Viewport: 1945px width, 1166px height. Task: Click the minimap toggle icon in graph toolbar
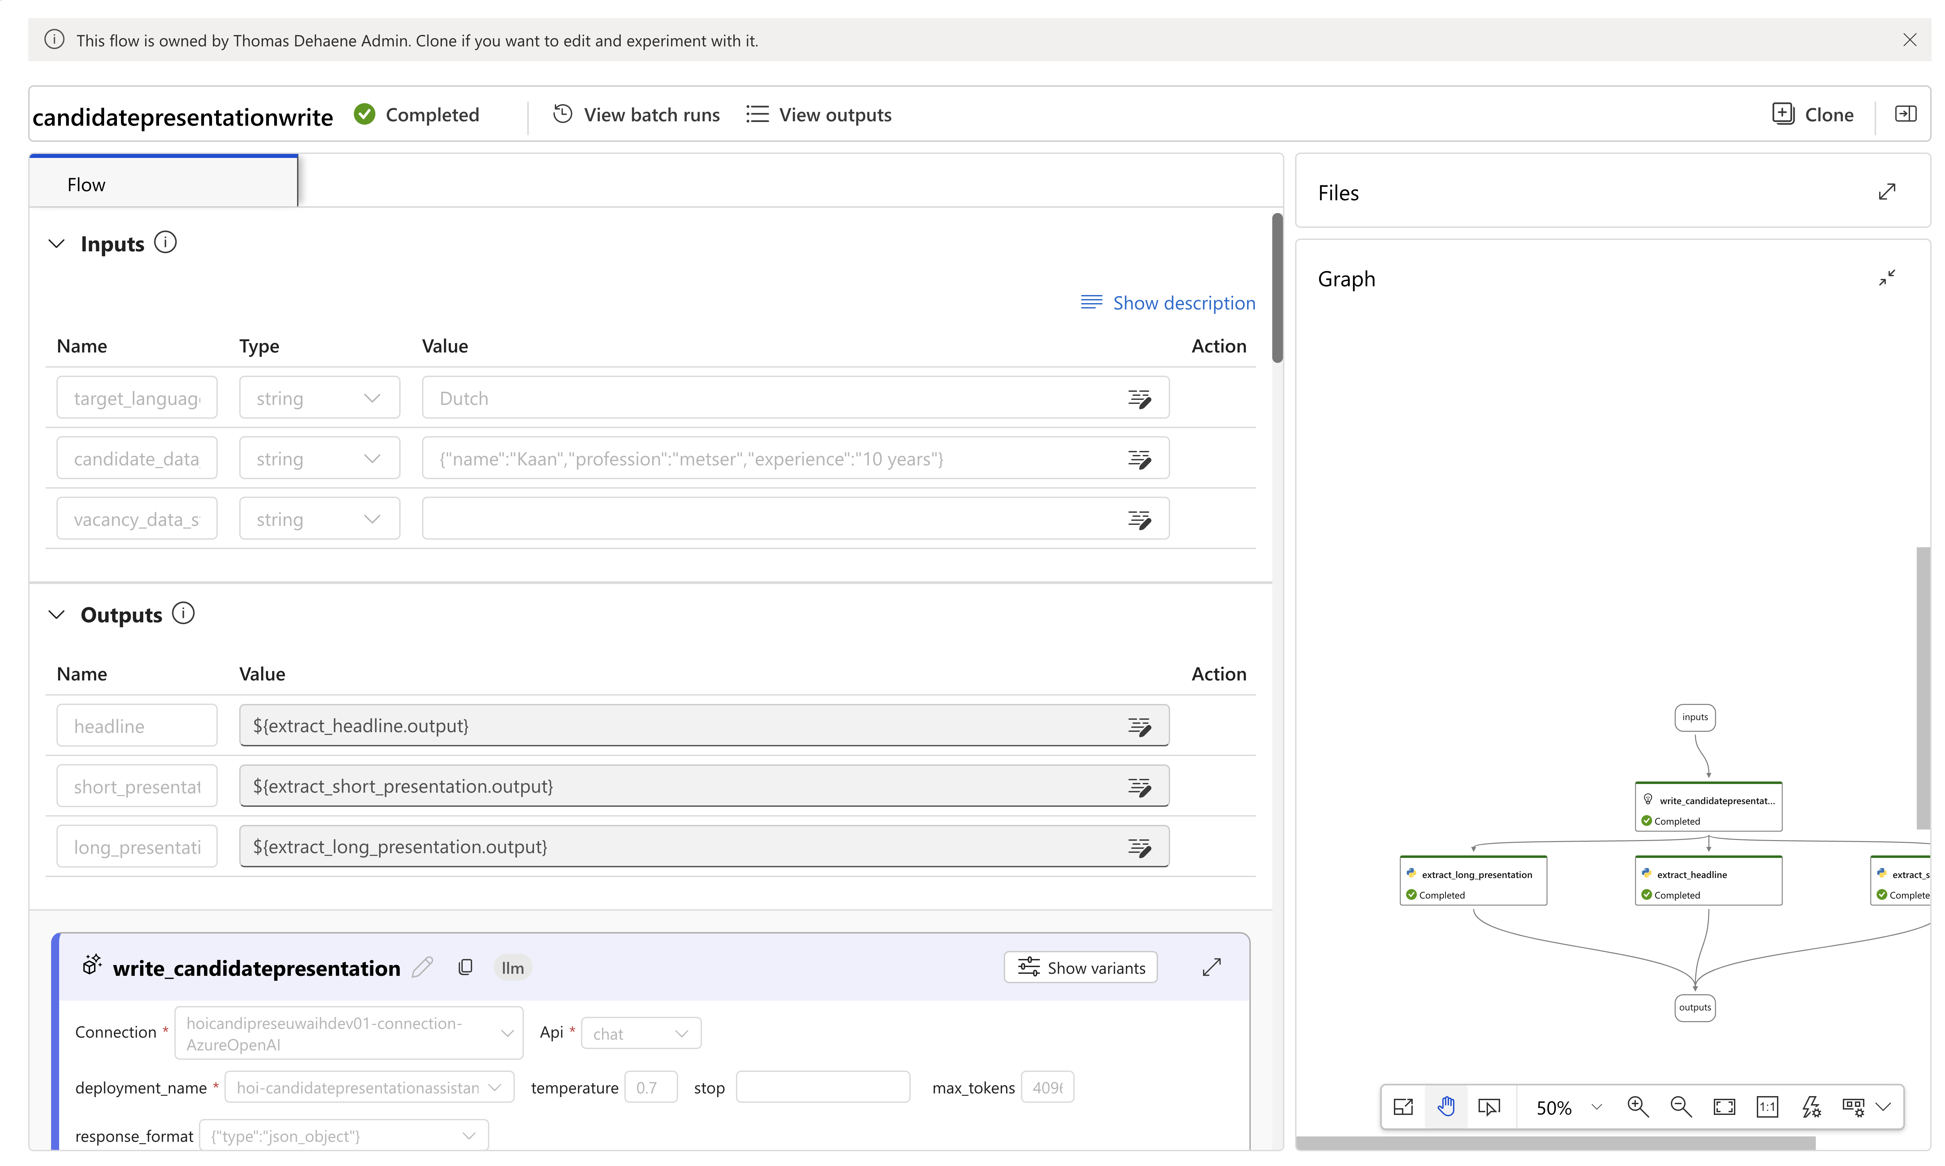tap(1403, 1108)
